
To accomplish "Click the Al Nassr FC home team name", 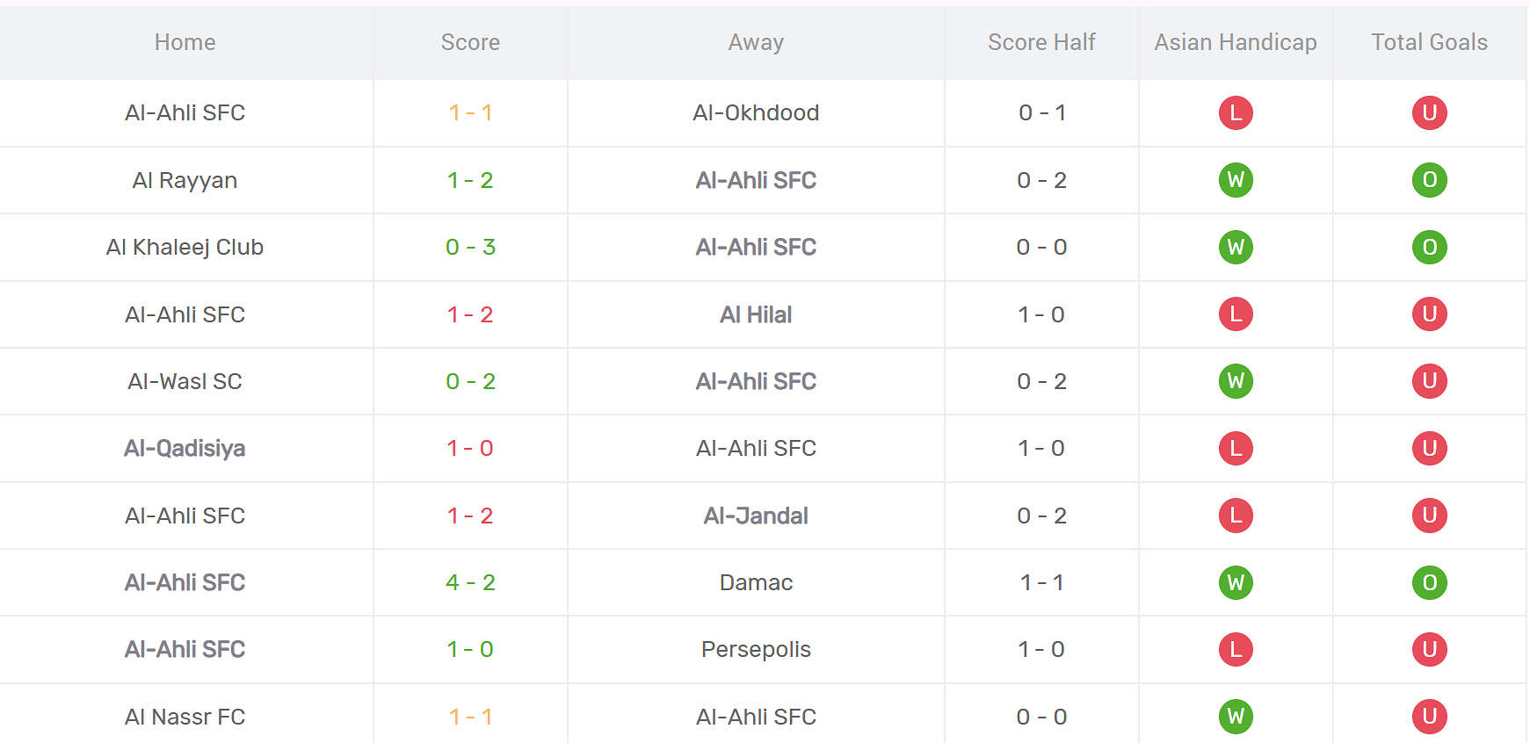I will tap(185, 717).
